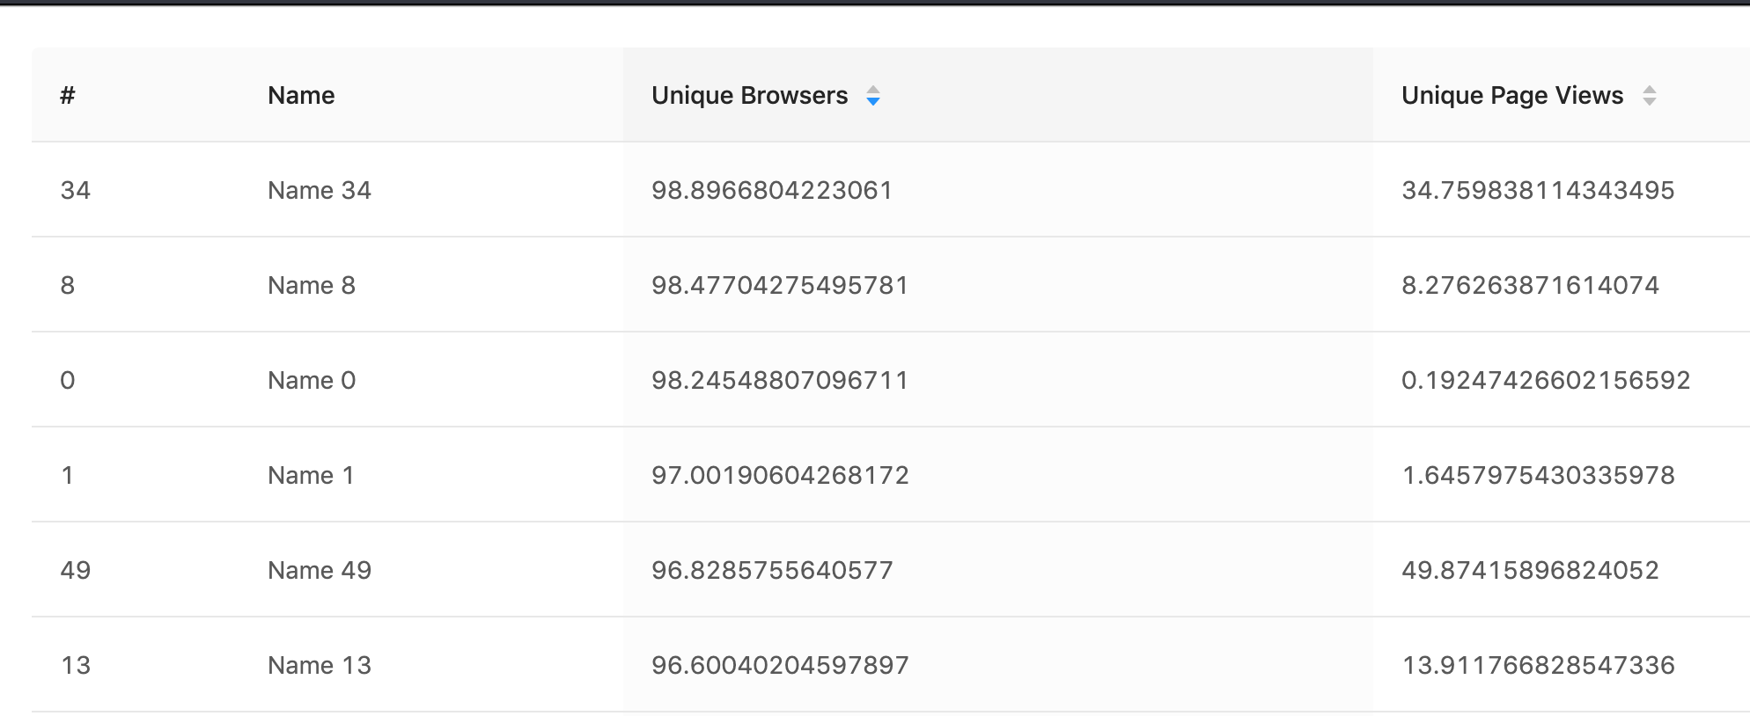Screen dimensions: 1750x716
Task: Click the Unique Browsers value for Name 13
Action: pyautogui.click(x=780, y=665)
